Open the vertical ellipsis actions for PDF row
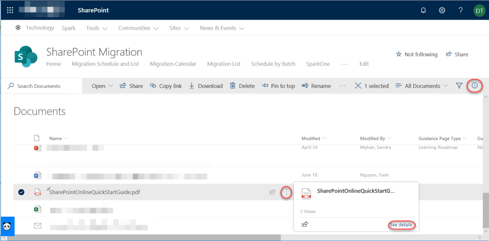Image resolution: width=489 pixels, height=241 pixels. click(x=287, y=192)
